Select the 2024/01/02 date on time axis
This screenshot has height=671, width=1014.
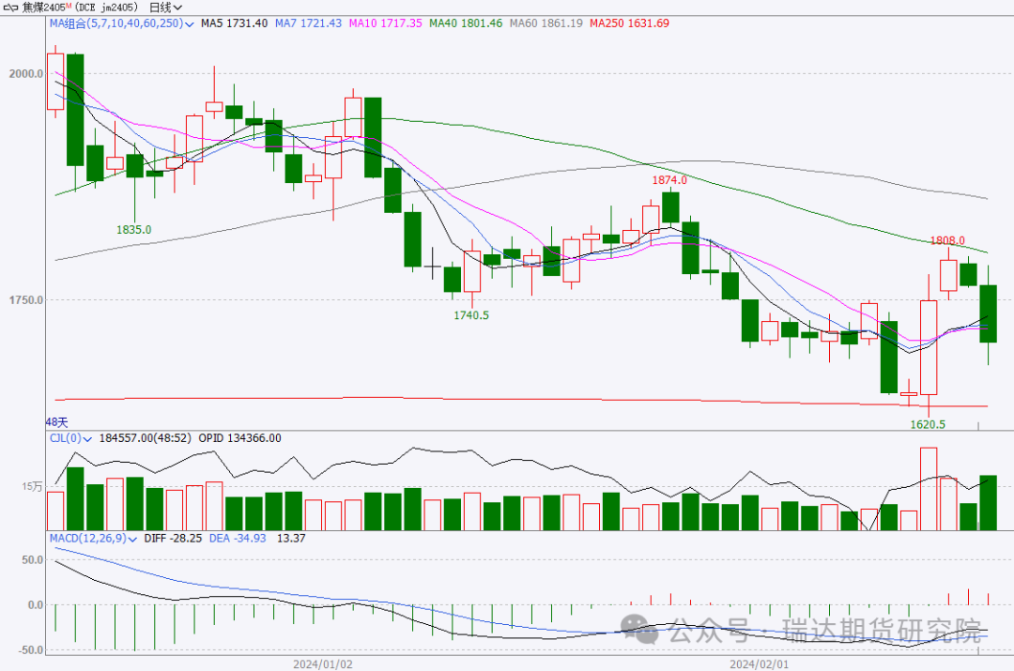322,663
